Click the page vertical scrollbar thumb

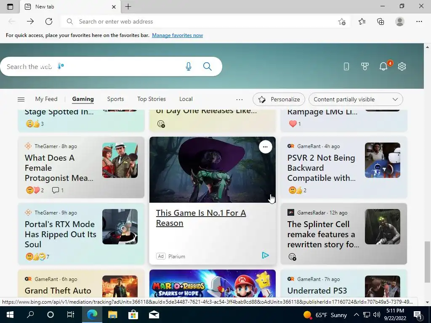(x=427, y=262)
